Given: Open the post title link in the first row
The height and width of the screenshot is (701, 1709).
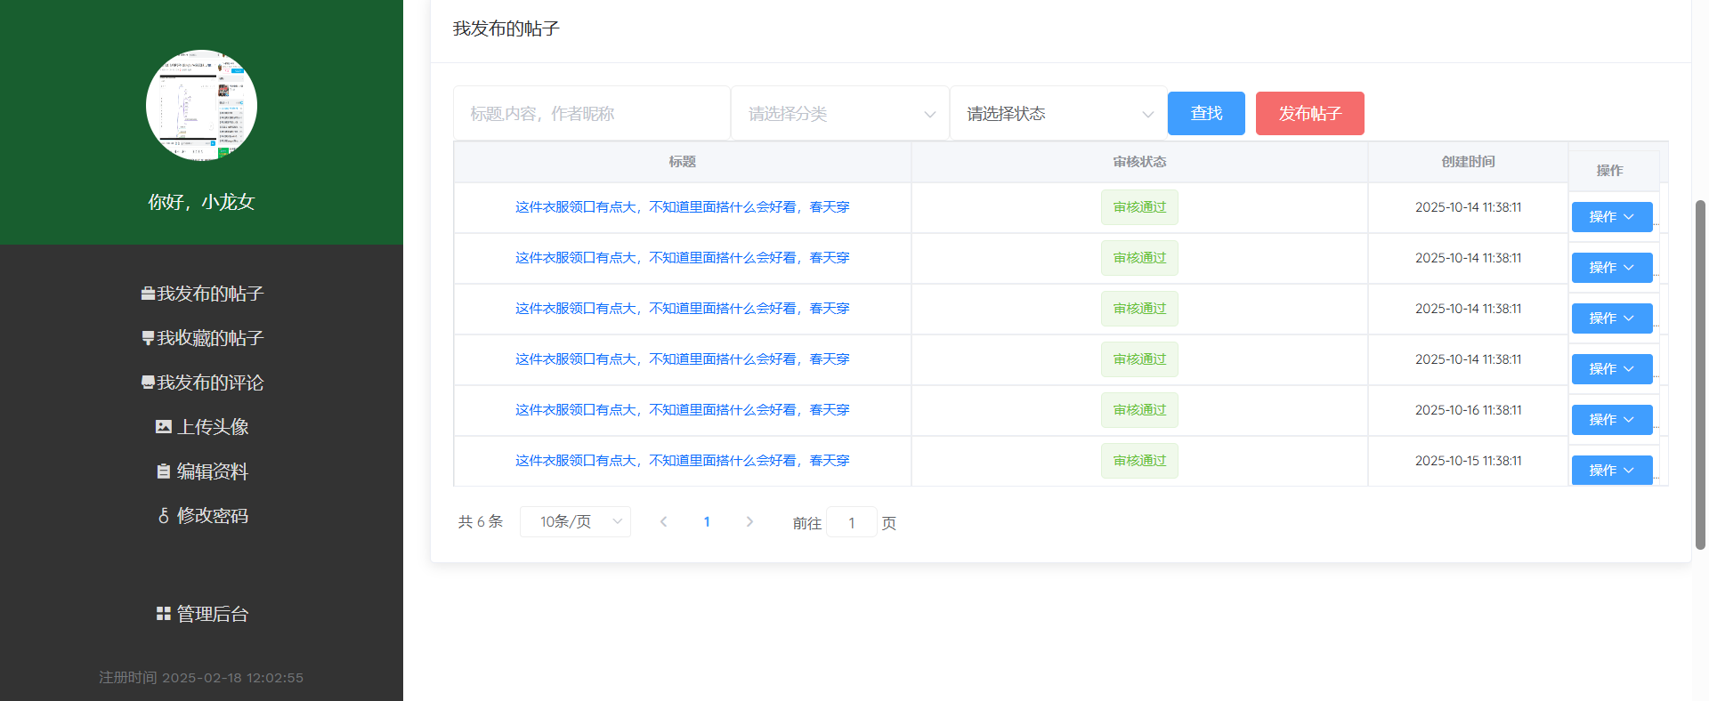Looking at the screenshot, I should click(682, 207).
